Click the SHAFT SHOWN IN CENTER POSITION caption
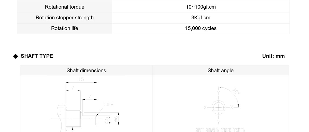The width and height of the screenshot is (309, 132). pyautogui.click(x=220, y=130)
